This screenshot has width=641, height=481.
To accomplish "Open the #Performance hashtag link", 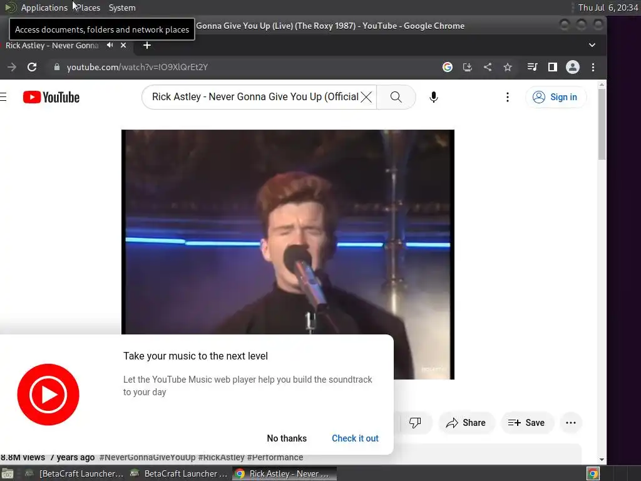I will (275, 457).
